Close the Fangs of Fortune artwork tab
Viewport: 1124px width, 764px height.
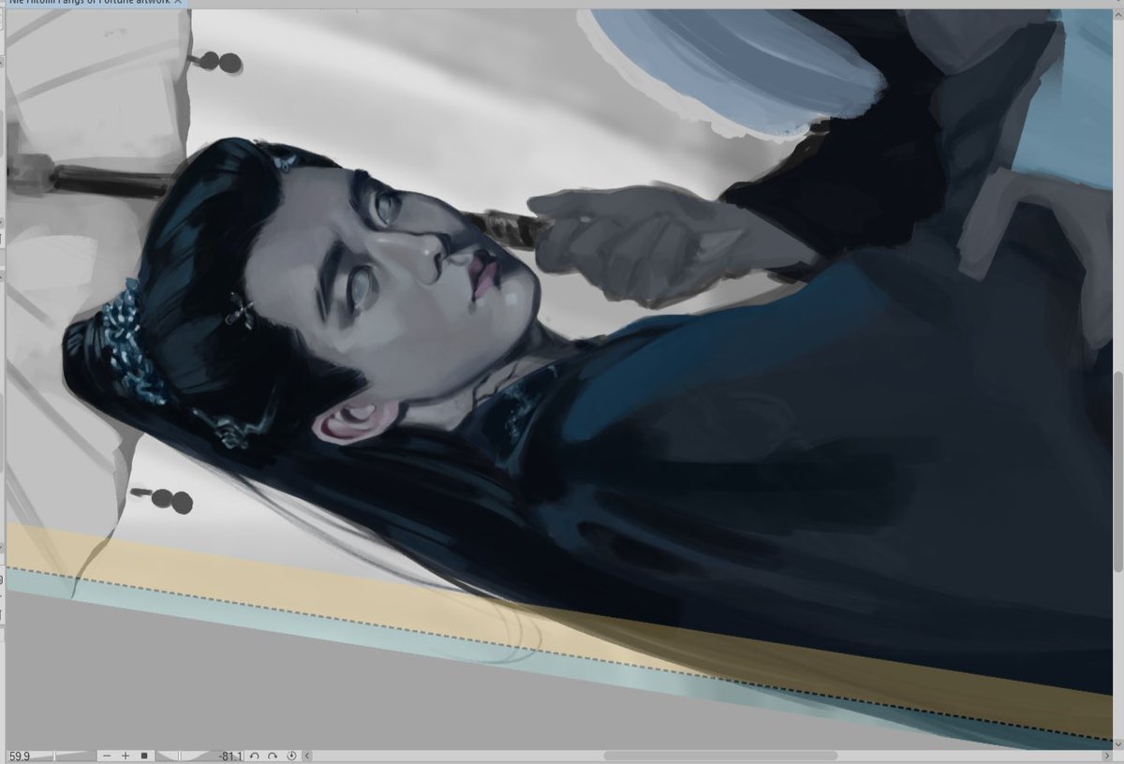pos(178,3)
